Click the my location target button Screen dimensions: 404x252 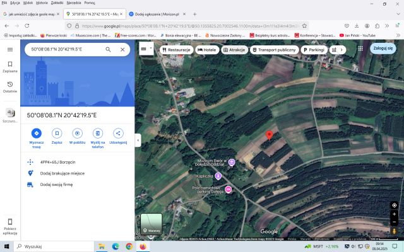tap(394, 205)
